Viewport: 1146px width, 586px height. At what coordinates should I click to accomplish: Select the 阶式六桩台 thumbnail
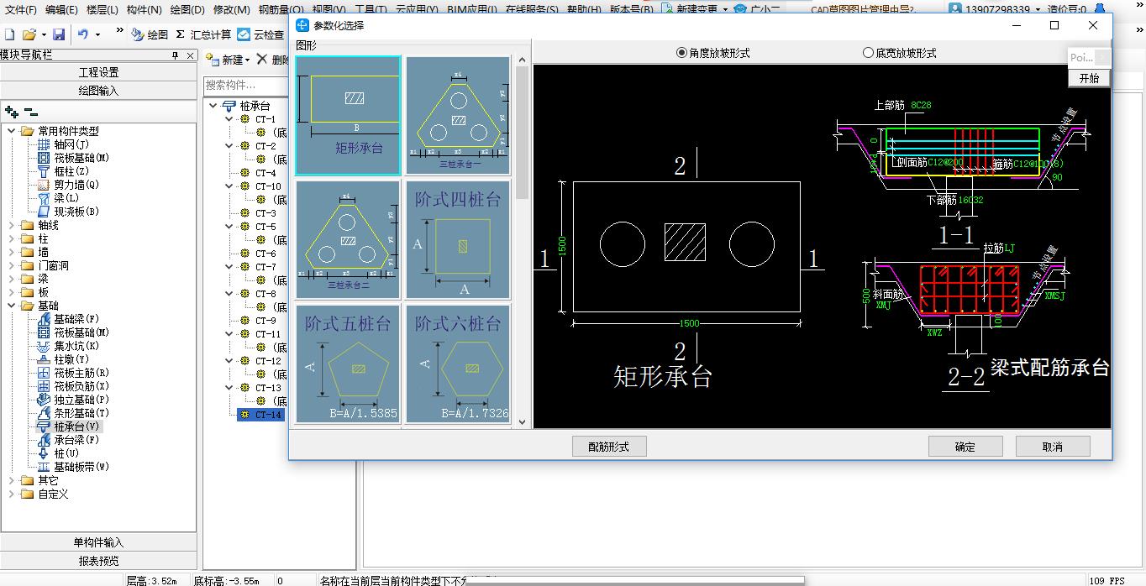click(x=458, y=364)
